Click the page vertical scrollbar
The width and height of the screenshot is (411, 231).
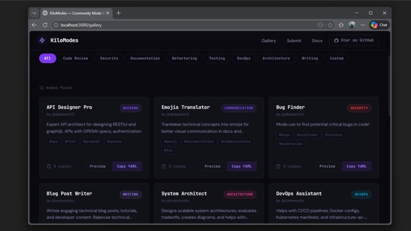389,85
